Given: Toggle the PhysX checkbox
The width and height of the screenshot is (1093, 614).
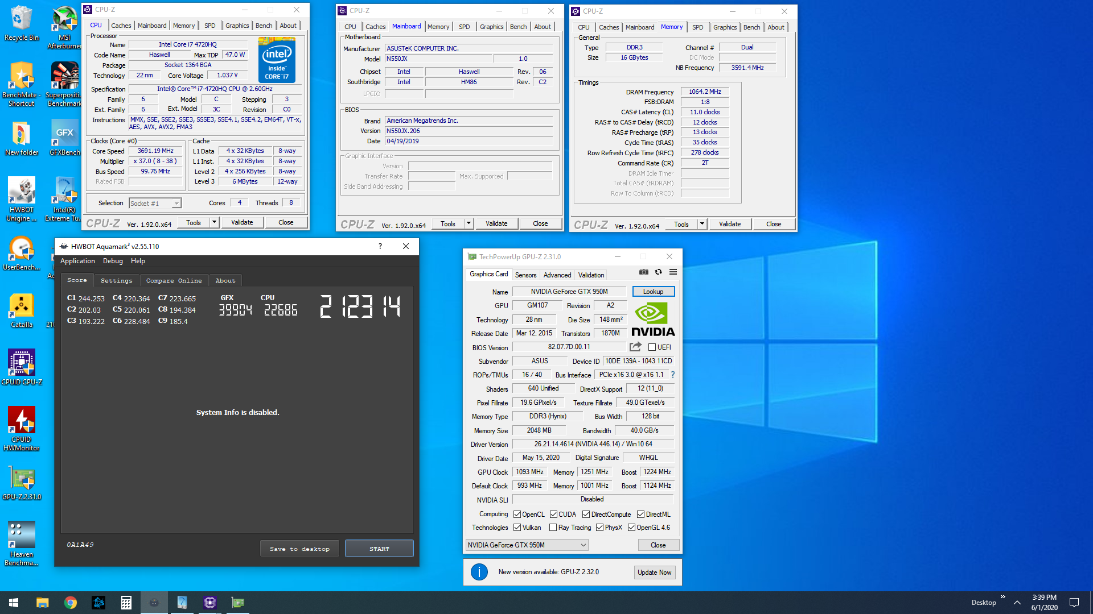Looking at the screenshot, I should click(599, 528).
